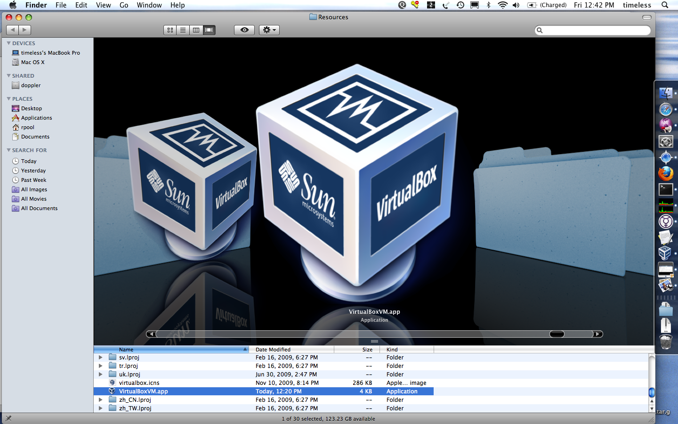Collapse the SEARCH FOR sidebar section
Image resolution: width=678 pixels, height=424 pixels.
(8, 150)
